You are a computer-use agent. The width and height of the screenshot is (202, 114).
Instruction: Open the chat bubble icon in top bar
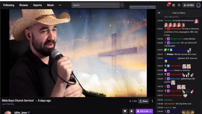click(179, 5)
